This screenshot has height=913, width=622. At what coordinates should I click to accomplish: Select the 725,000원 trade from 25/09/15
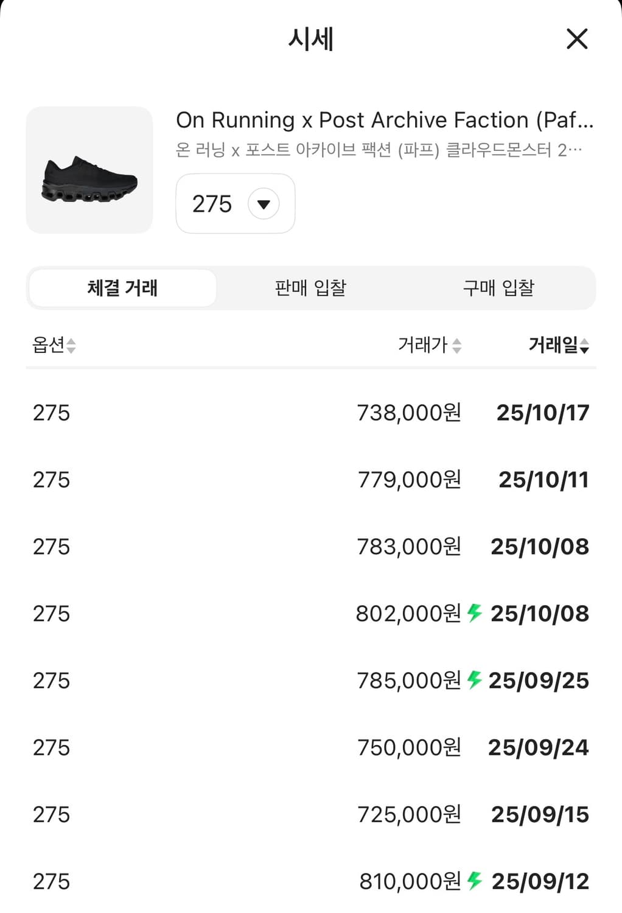tap(310, 814)
